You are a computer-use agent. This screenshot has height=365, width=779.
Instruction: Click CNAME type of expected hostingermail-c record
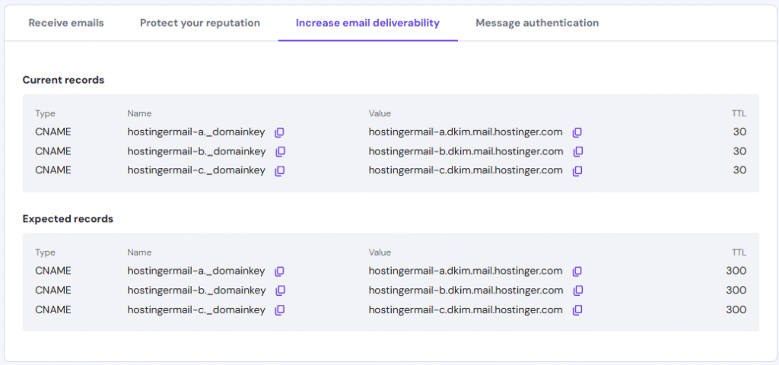coord(53,309)
